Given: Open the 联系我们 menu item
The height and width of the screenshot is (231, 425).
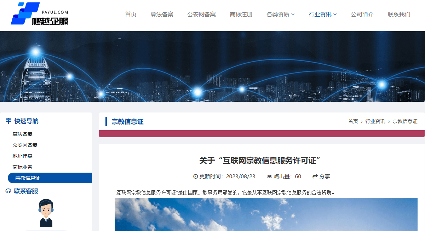Looking at the screenshot, I should 398,15.
